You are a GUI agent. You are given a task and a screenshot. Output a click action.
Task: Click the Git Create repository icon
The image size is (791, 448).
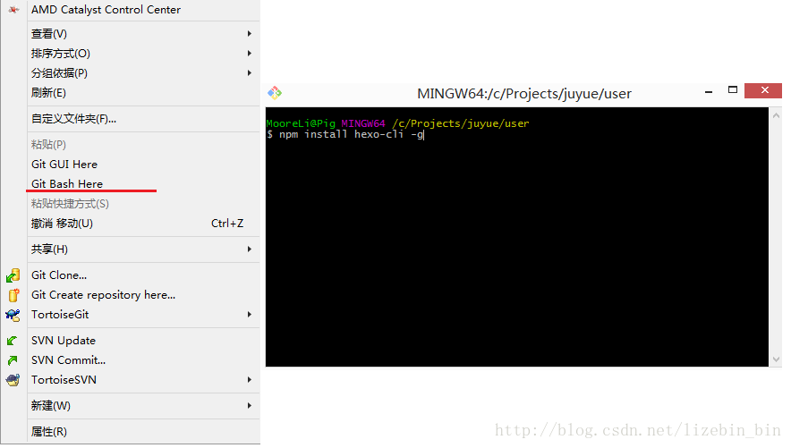(13, 295)
